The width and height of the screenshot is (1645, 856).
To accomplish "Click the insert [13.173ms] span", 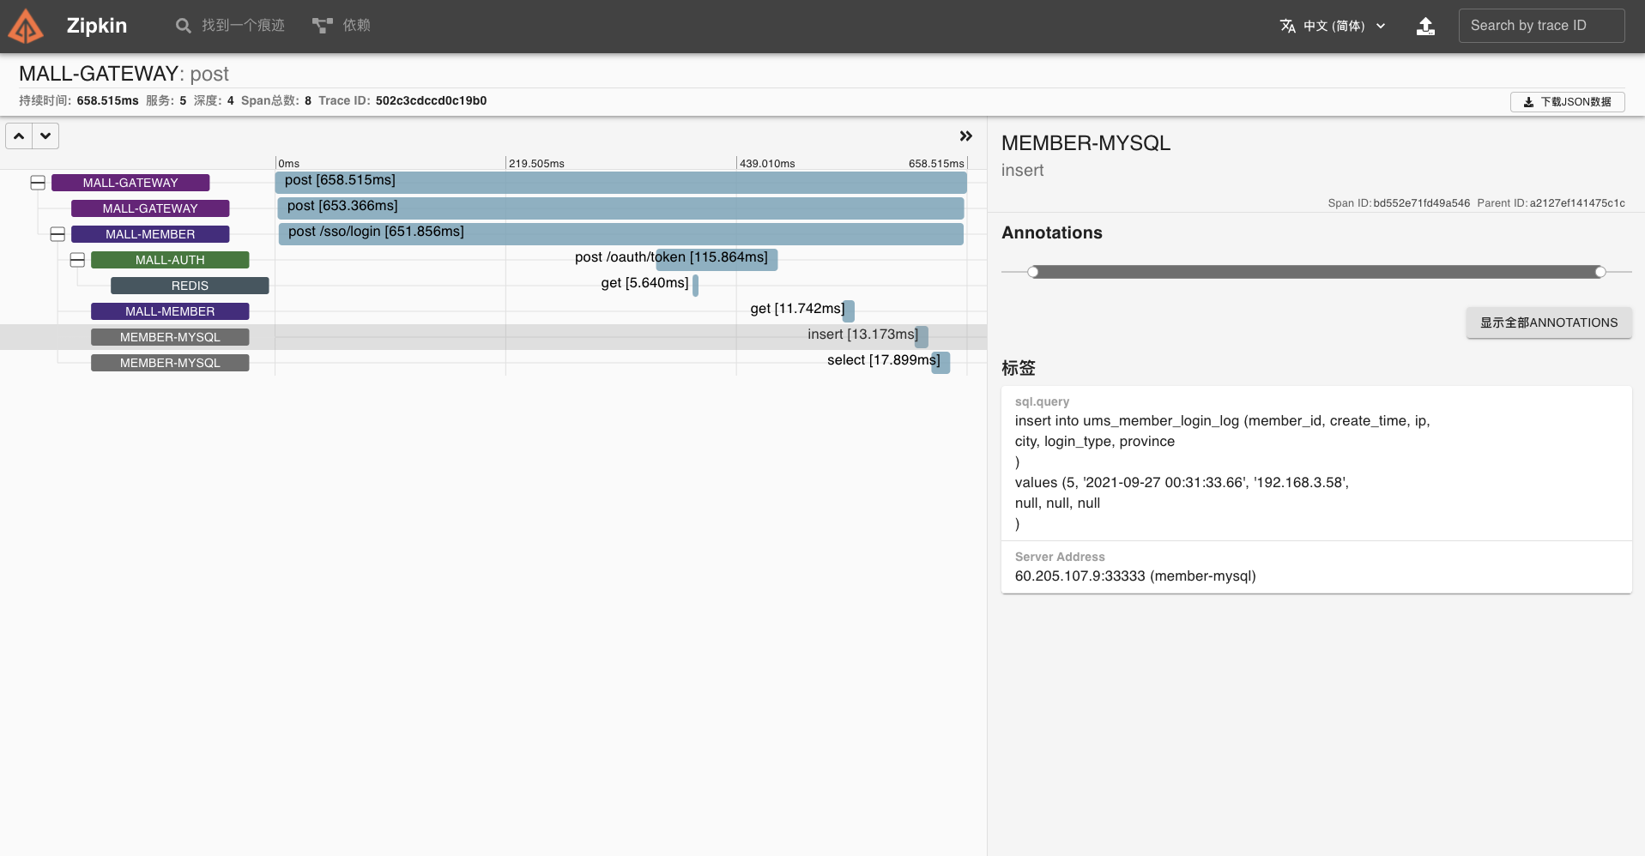I will click(922, 336).
